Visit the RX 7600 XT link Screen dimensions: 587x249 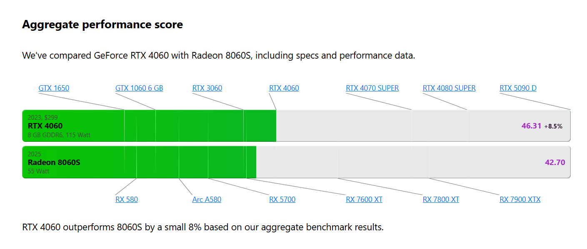click(364, 200)
